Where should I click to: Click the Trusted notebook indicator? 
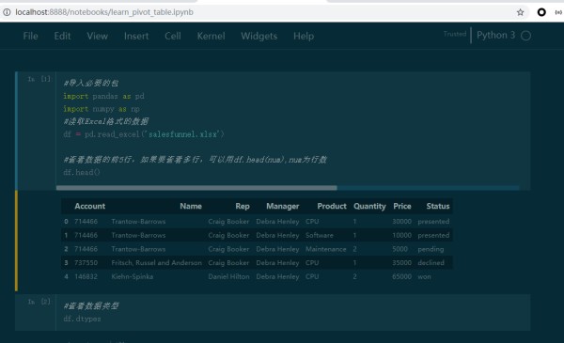[x=455, y=34]
